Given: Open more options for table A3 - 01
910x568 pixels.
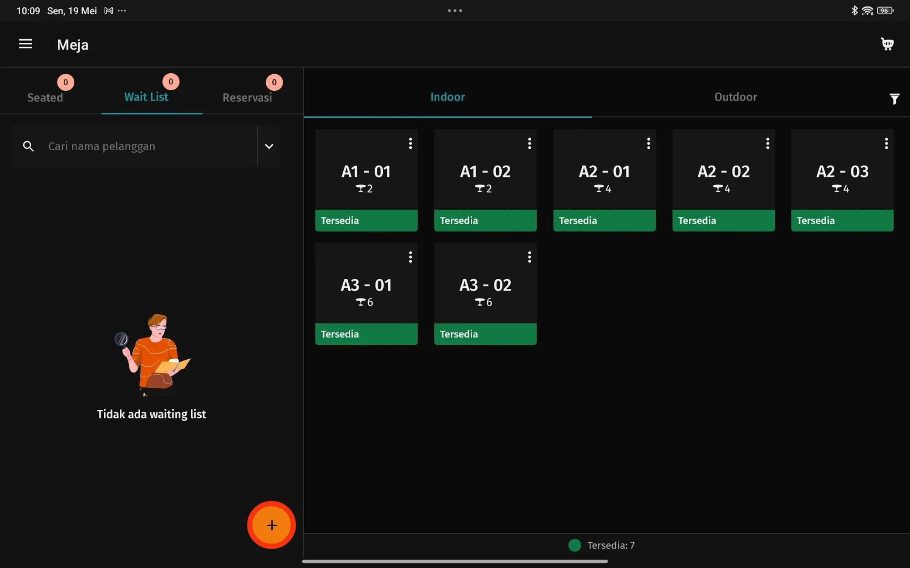Looking at the screenshot, I should coord(410,257).
